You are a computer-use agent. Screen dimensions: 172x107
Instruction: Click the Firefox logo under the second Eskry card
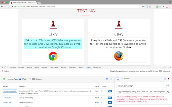tap(119, 56)
